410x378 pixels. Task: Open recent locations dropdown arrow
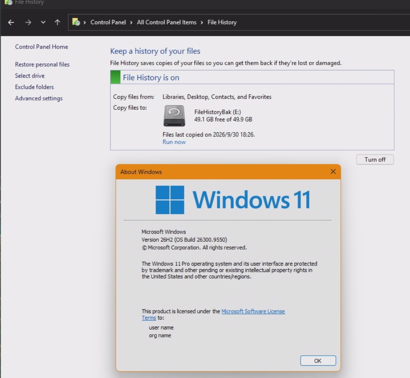tap(43, 22)
